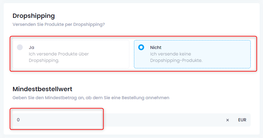Click 'Dropshipping-Produkte.' in the Nicht description
The height and width of the screenshot is (138, 263).
(176, 60)
